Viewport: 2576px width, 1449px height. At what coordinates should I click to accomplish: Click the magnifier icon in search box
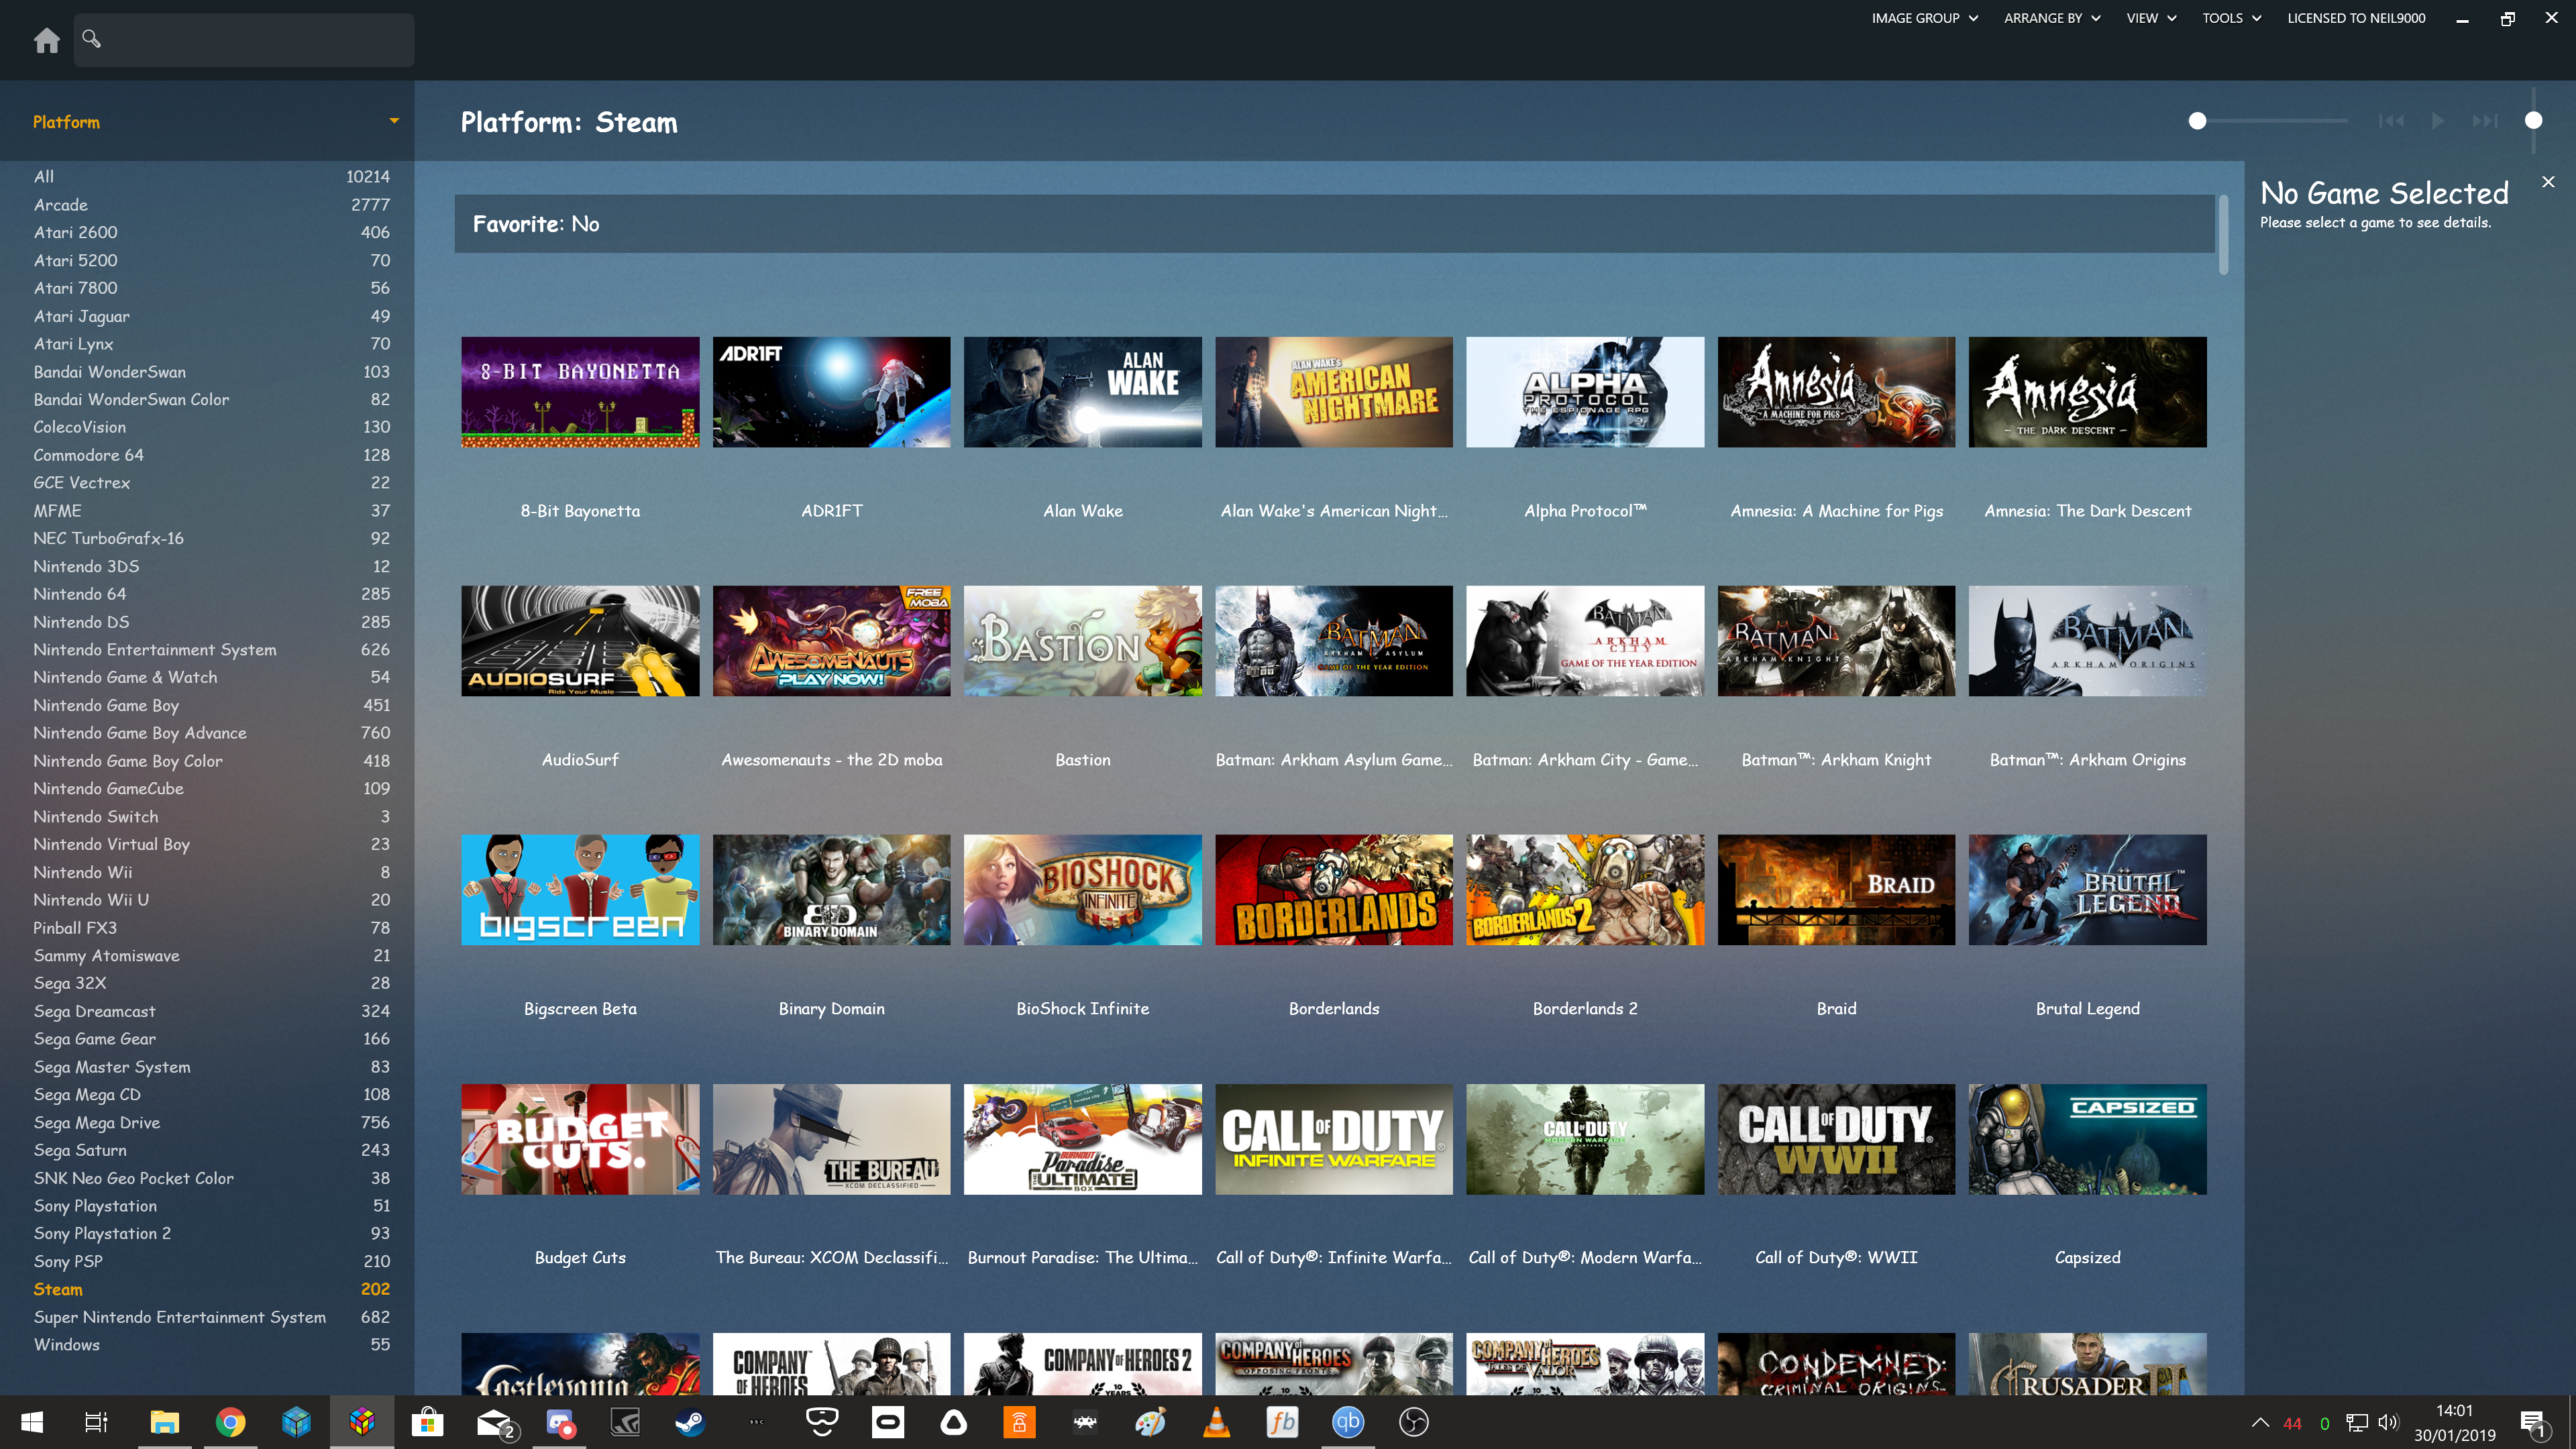point(91,38)
